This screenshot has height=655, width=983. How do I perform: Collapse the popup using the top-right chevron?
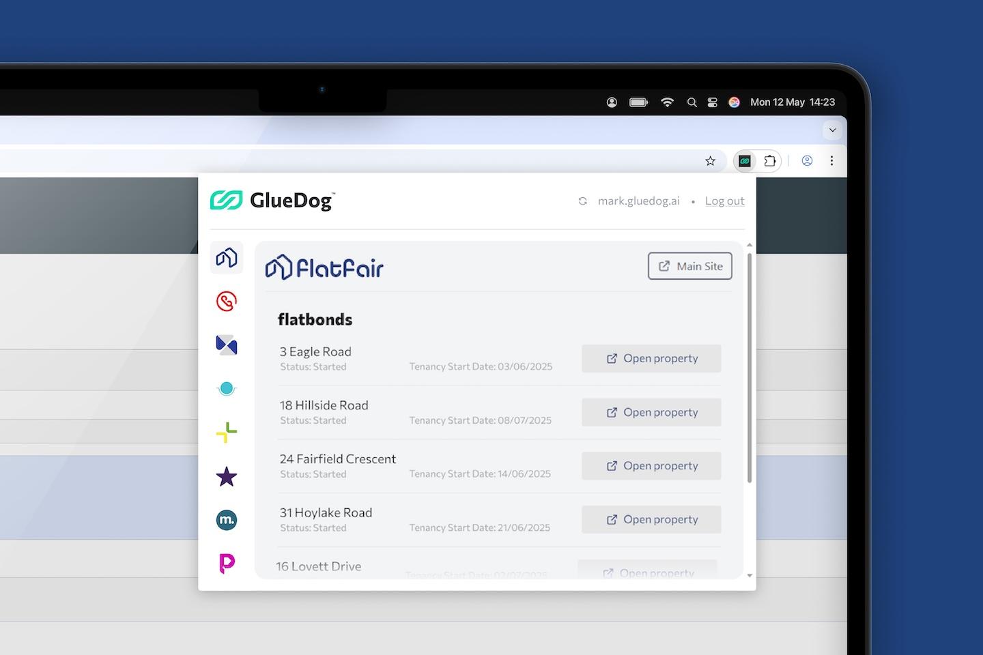[832, 130]
